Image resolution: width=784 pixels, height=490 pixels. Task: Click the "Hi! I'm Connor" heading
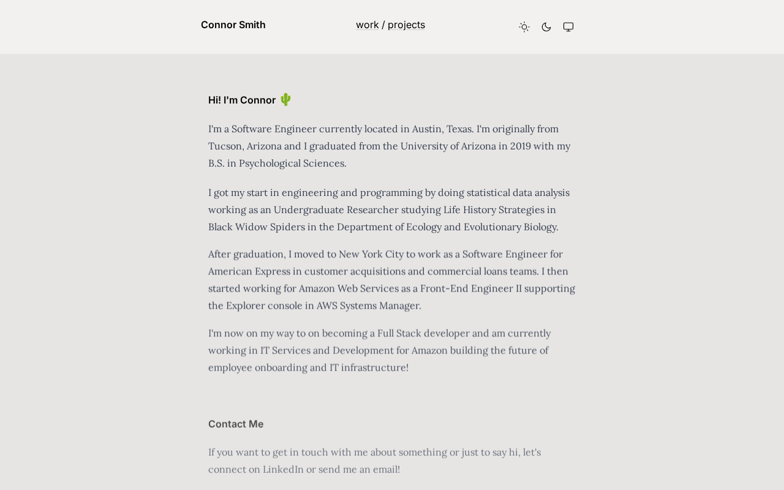click(242, 100)
